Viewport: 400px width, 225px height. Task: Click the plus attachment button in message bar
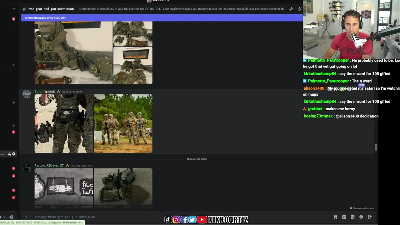[27, 217]
